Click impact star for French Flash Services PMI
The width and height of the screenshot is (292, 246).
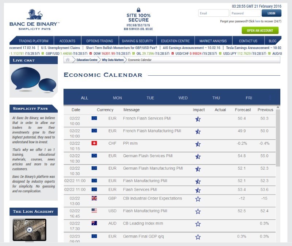[198, 119]
